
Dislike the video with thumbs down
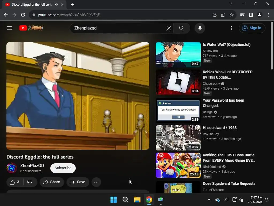click(x=30, y=182)
